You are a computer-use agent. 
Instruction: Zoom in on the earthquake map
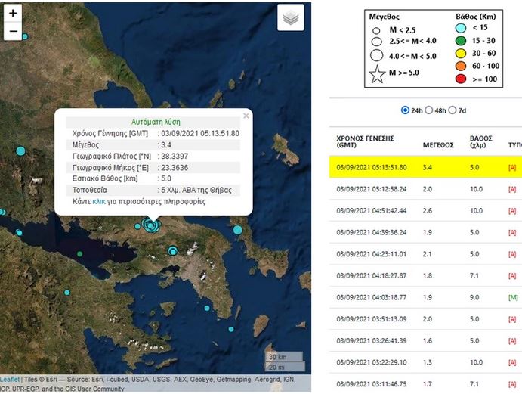pos(13,14)
